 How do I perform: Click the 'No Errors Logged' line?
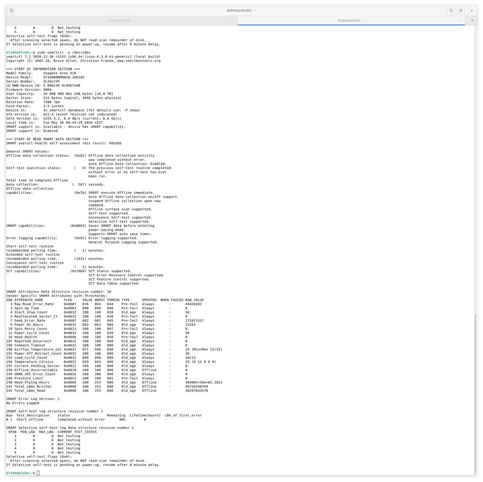point(23,403)
